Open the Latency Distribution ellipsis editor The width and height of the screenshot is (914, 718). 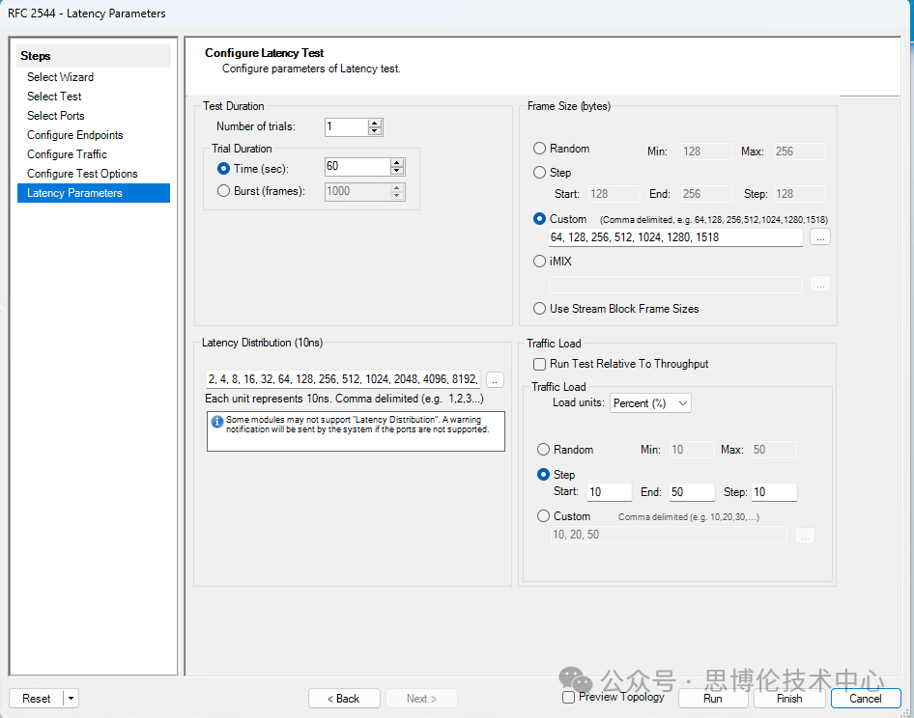[x=495, y=380]
